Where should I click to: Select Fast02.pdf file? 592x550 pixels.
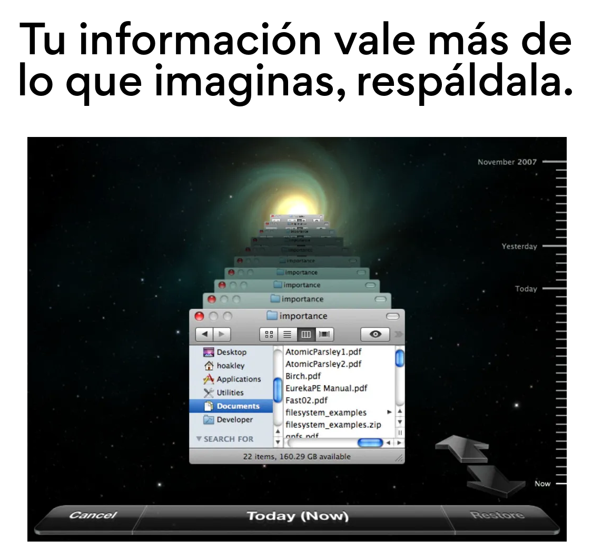pos(306,400)
